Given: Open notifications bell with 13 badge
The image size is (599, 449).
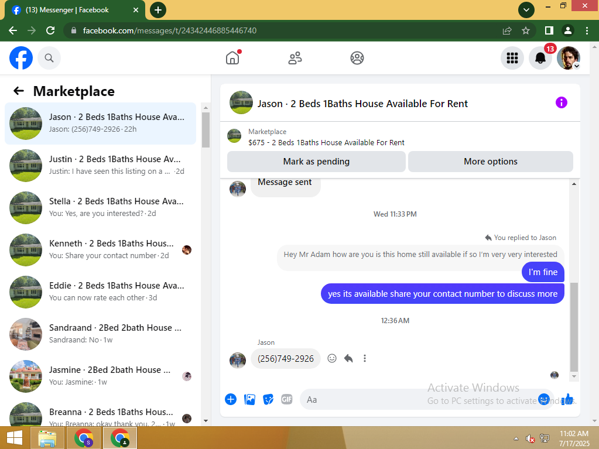Looking at the screenshot, I should click(x=540, y=58).
